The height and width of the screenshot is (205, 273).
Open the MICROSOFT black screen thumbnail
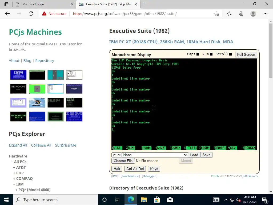[18, 89]
